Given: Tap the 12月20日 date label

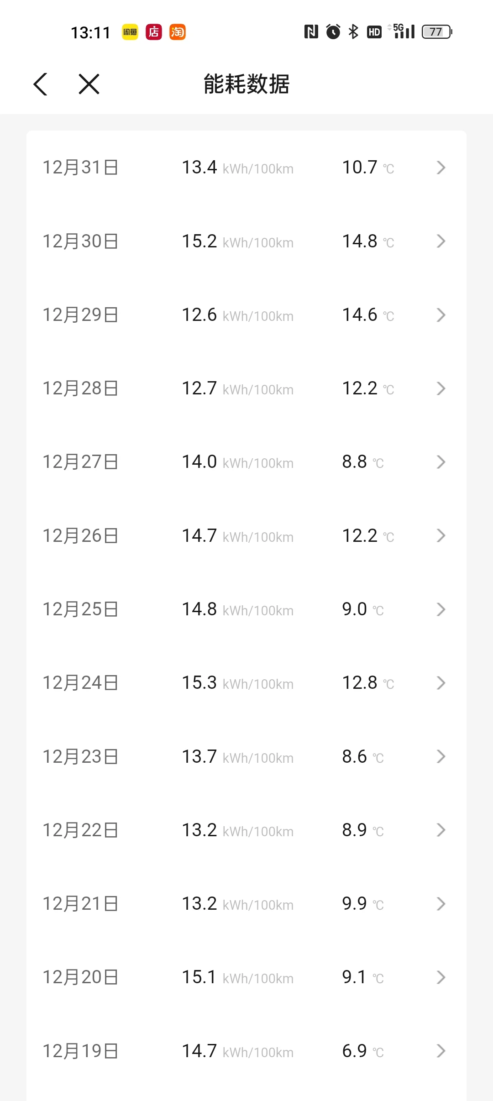Looking at the screenshot, I should [x=80, y=977].
